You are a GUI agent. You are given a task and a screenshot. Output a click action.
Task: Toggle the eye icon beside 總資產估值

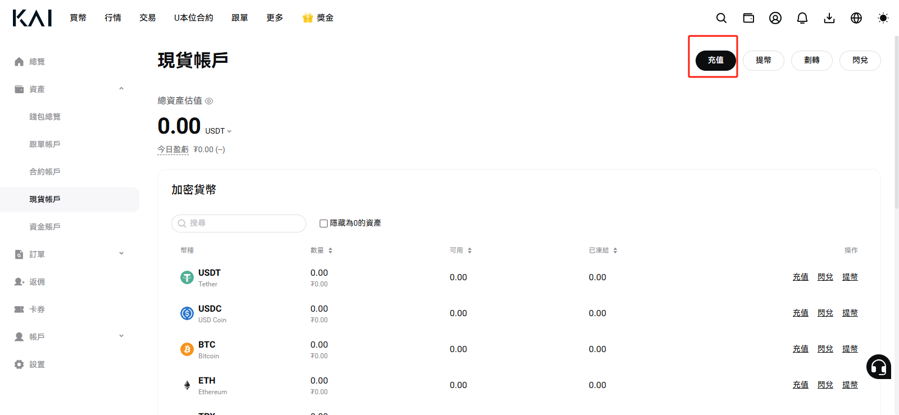coord(209,101)
